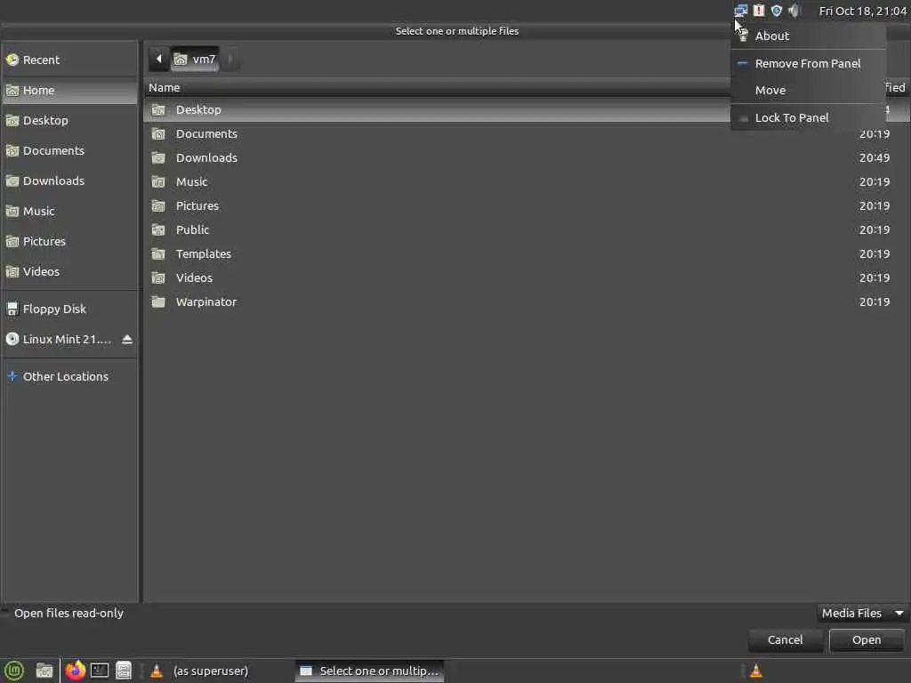
Task: Click the update warning tray icon
Action: (x=759, y=11)
